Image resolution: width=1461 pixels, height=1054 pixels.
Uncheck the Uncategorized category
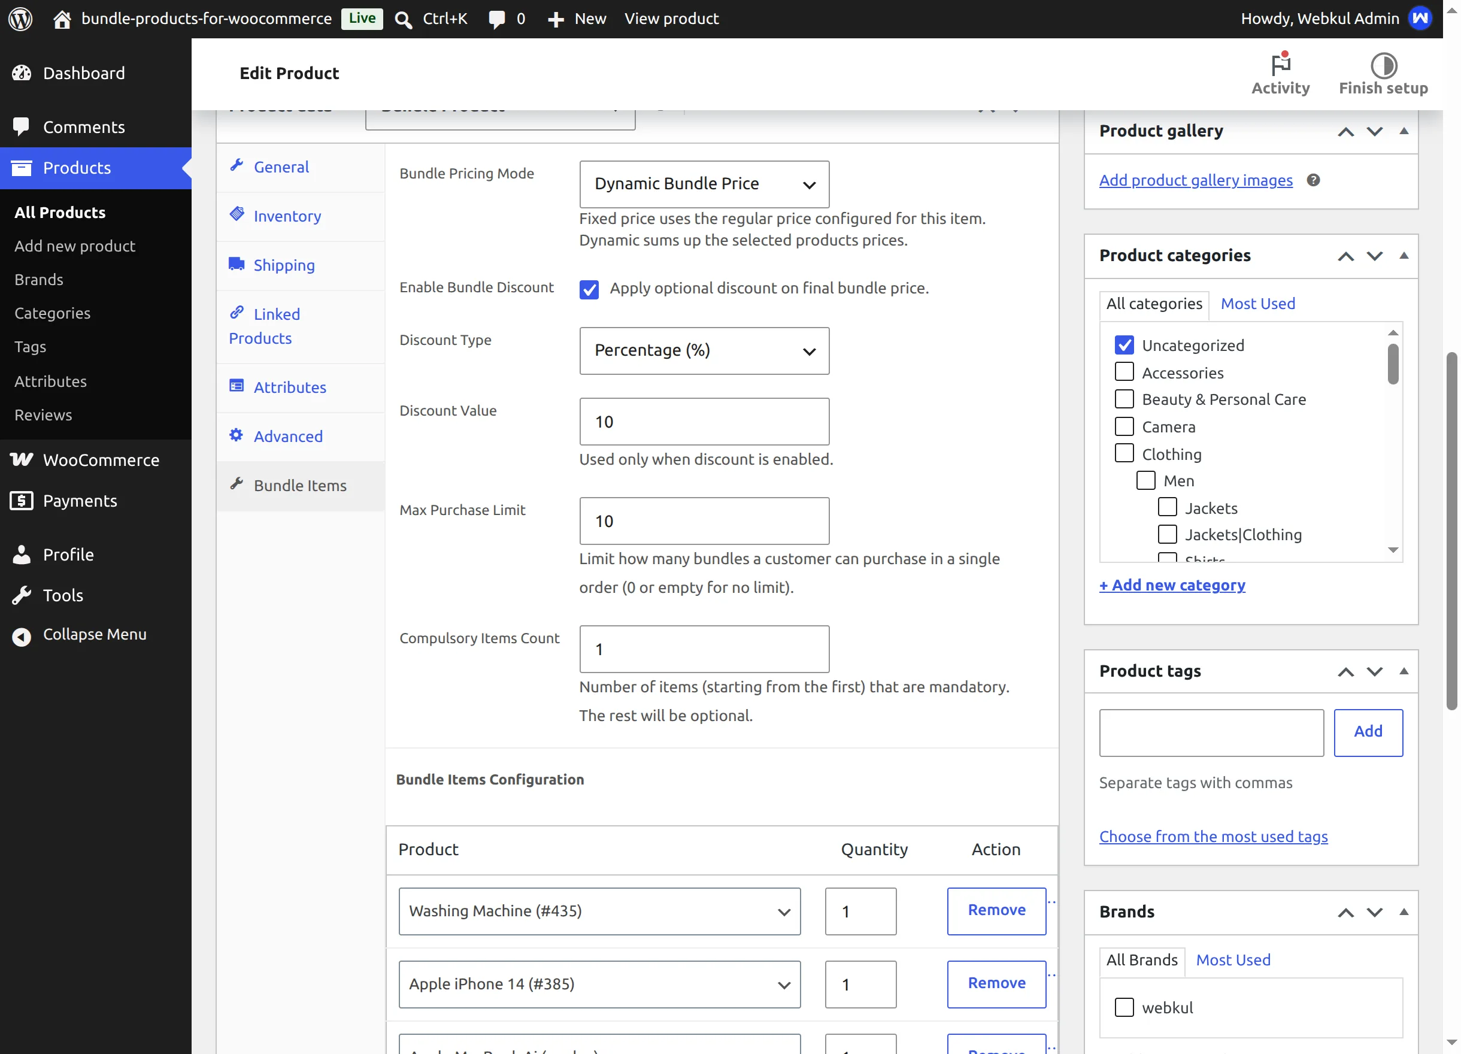pos(1123,345)
